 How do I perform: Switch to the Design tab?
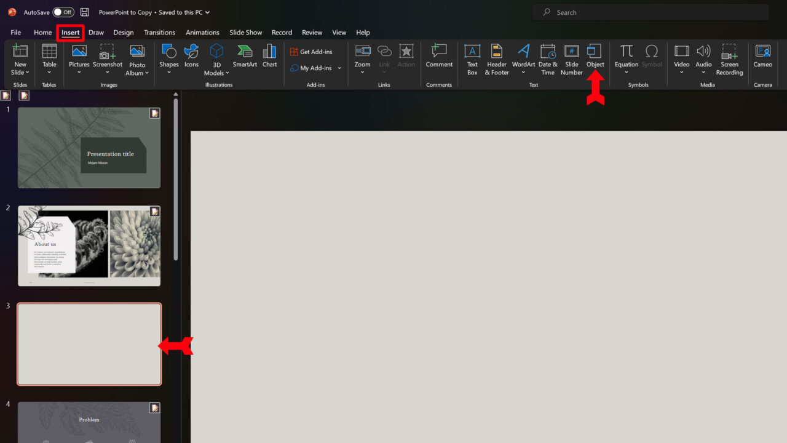[x=123, y=33]
